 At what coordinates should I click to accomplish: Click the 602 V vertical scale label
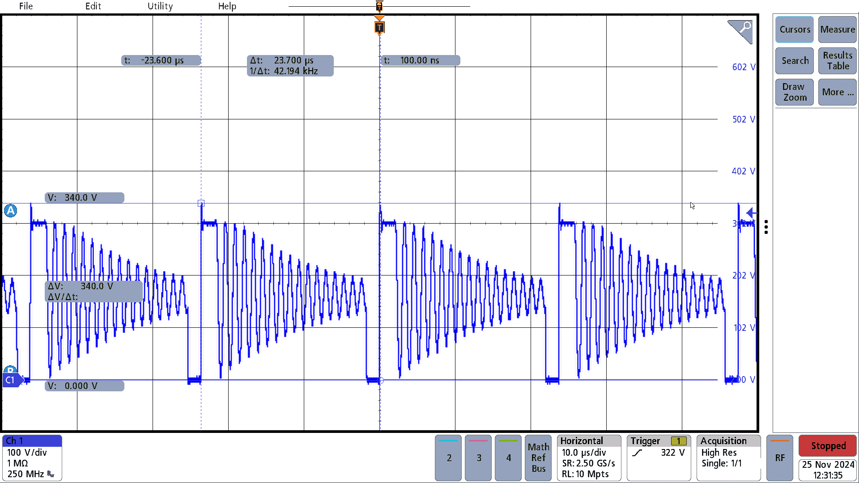(x=744, y=67)
